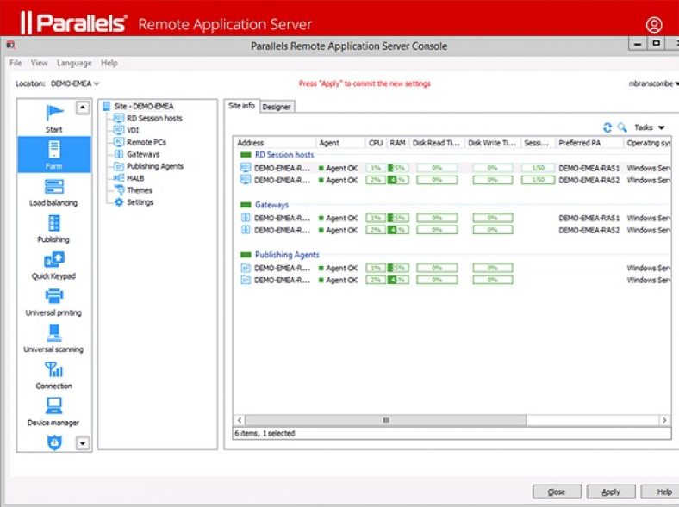Select Settings in the site tree
679x507 pixels.
[134, 202]
